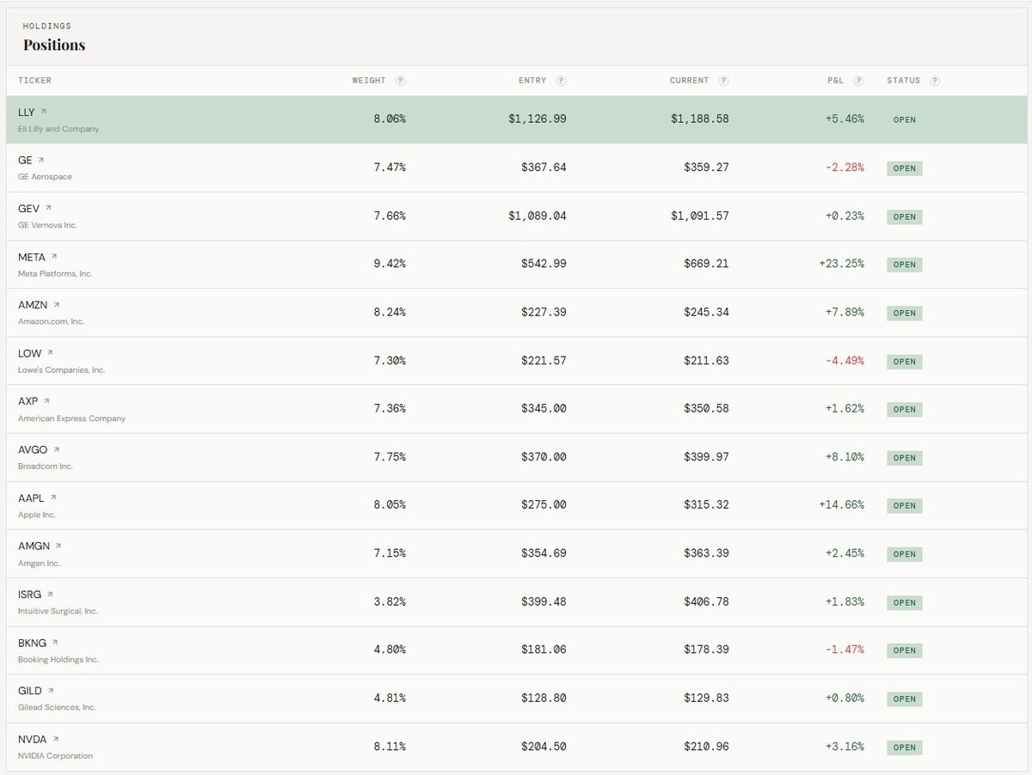The image size is (1032, 775).
Task: Open external link arrow next to LLY
Action: 44,112
